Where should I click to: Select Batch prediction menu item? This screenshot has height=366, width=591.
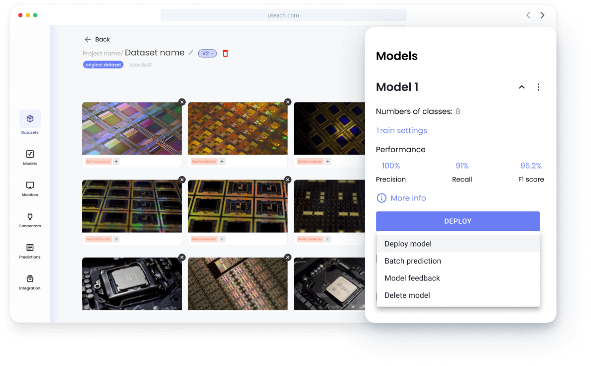413,261
